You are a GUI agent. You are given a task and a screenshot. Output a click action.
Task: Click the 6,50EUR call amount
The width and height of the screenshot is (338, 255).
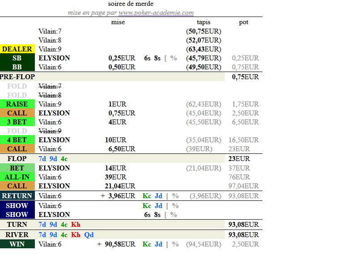(x=122, y=149)
